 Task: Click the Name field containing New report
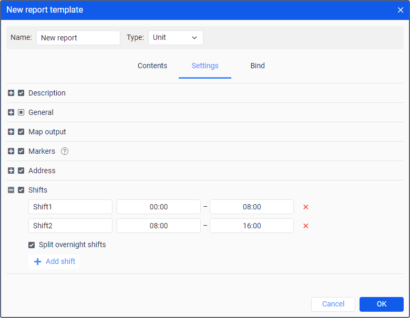tap(78, 38)
